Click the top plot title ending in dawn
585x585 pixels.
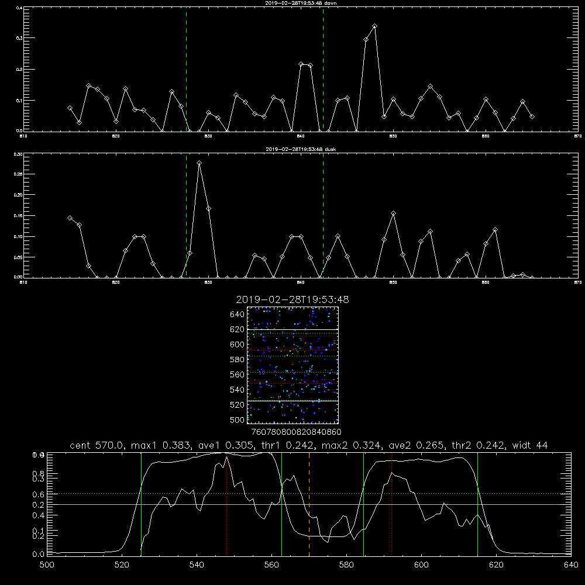tap(301, 3)
